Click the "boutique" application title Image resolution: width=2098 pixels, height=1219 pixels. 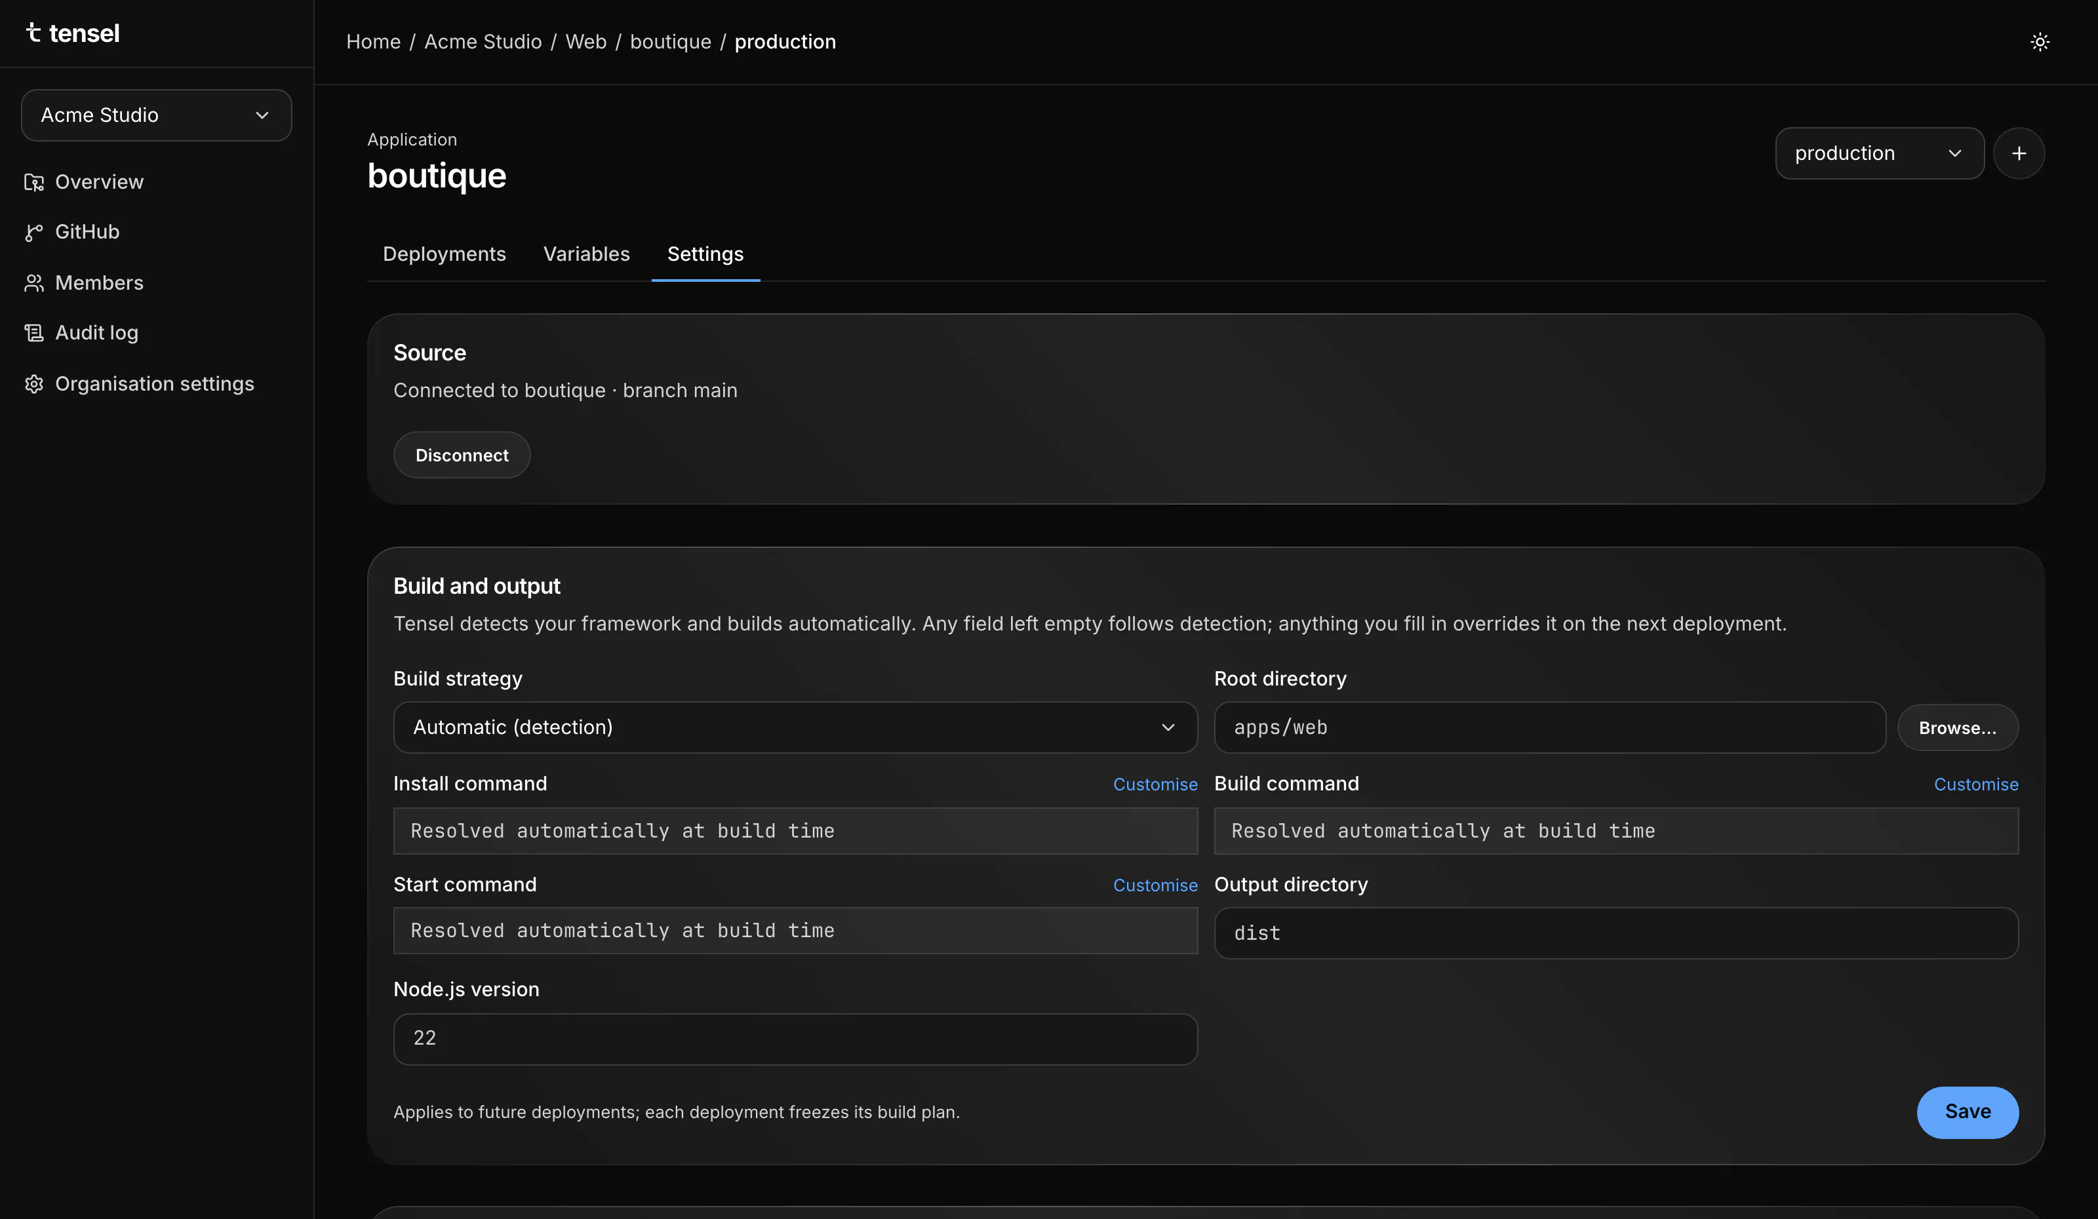436,176
